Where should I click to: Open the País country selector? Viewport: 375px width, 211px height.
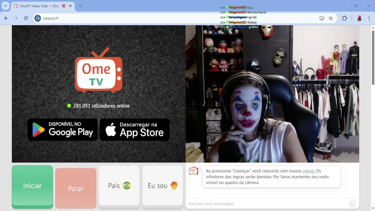tap(119, 186)
